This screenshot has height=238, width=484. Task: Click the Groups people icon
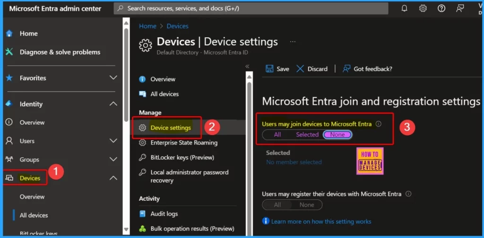click(x=9, y=160)
